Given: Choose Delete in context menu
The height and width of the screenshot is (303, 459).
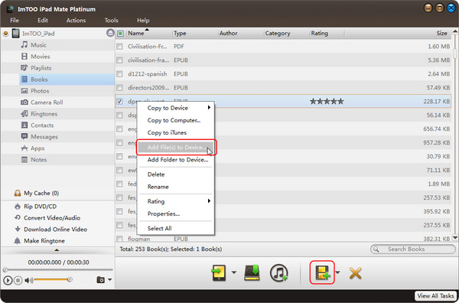Looking at the screenshot, I should point(176,174).
